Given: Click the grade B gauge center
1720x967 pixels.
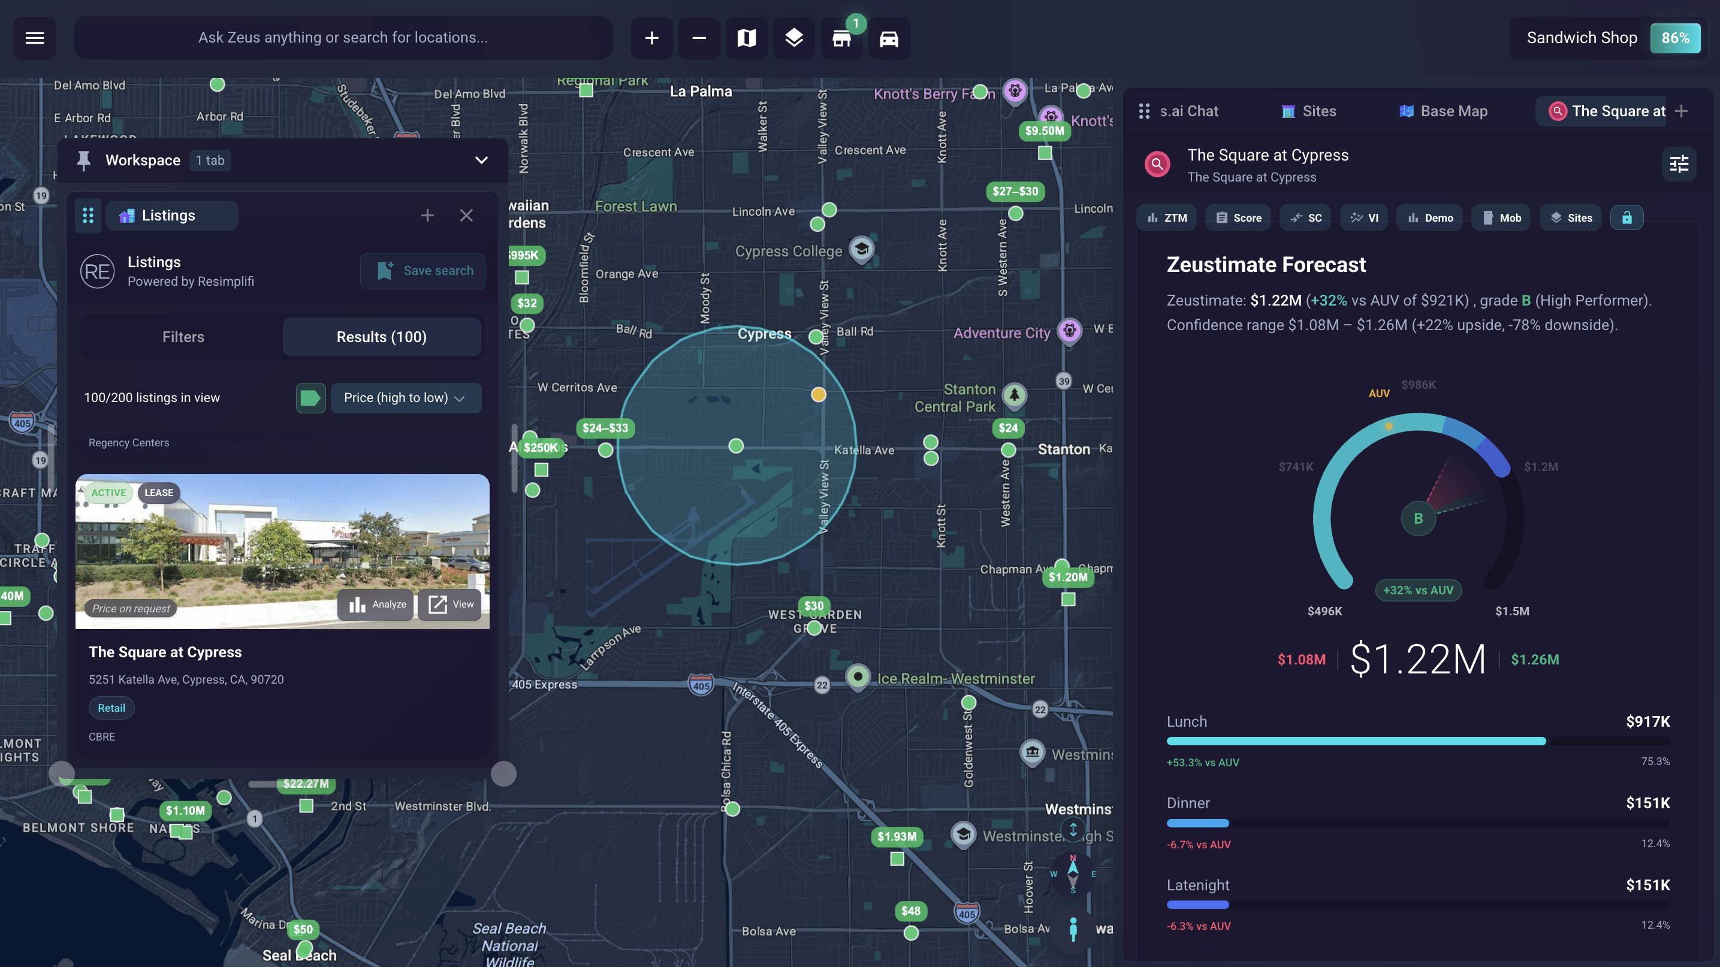Looking at the screenshot, I should pyautogui.click(x=1418, y=518).
